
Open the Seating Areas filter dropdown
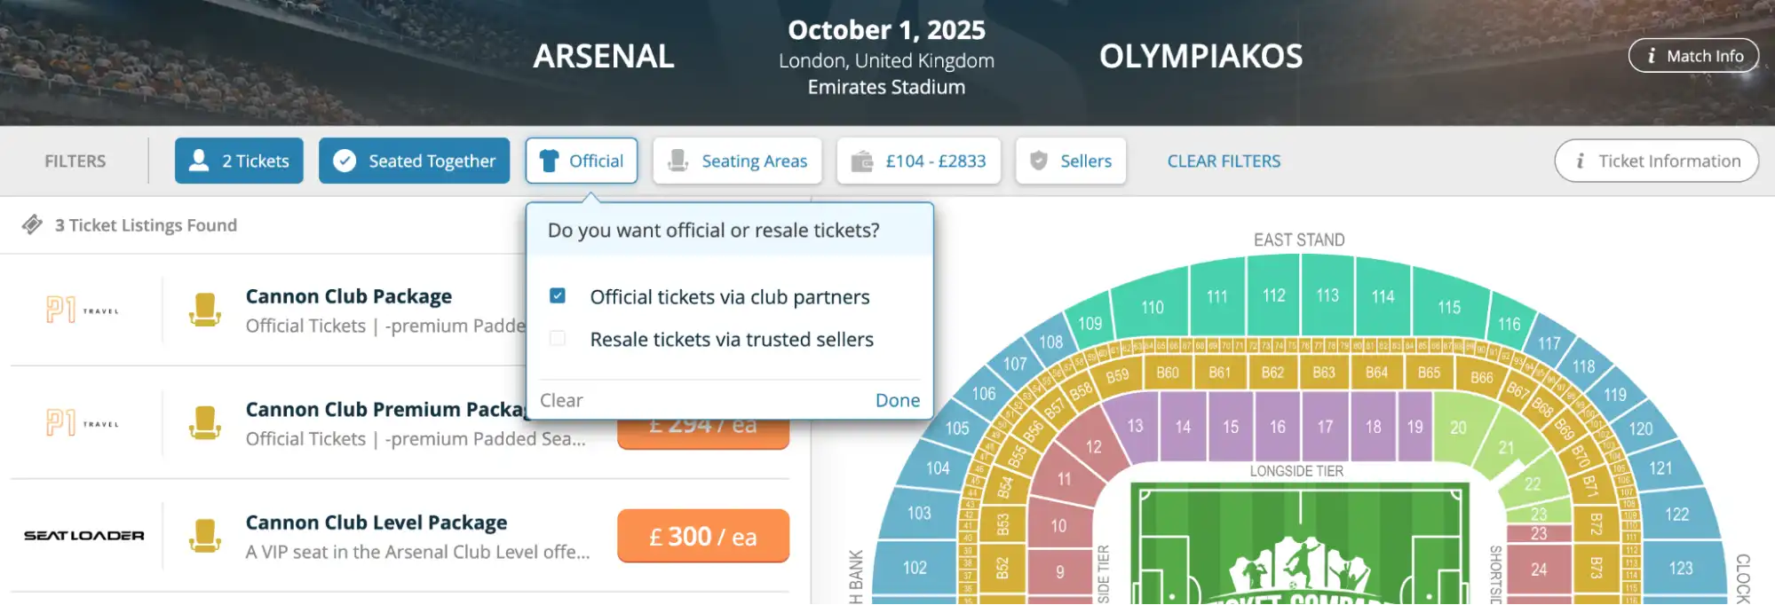click(737, 161)
